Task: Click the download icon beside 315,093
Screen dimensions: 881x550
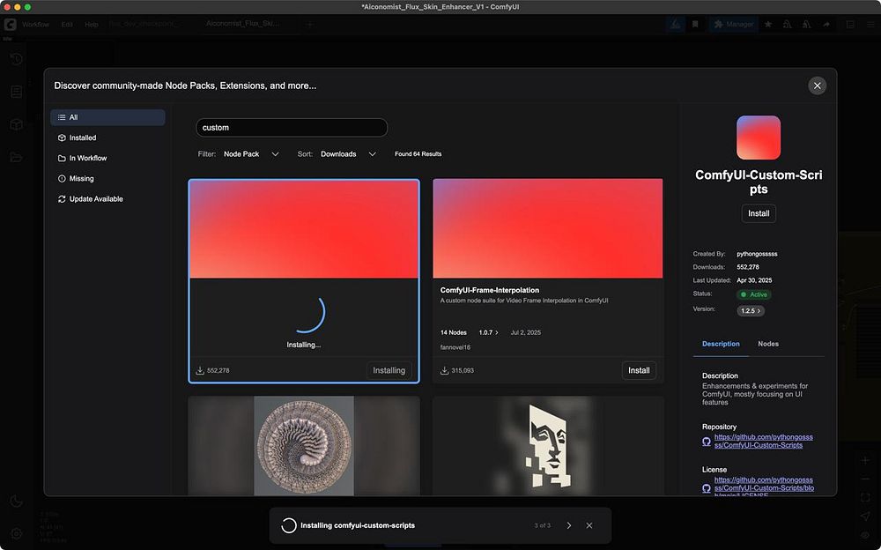Action: pyautogui.click(x=444, y=370)
